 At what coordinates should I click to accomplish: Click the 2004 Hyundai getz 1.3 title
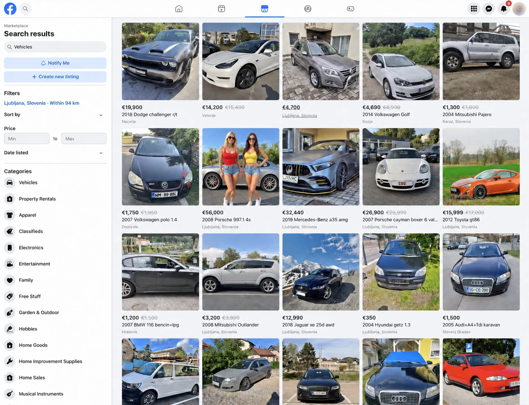pyautogui.click(x=387, y=325)
